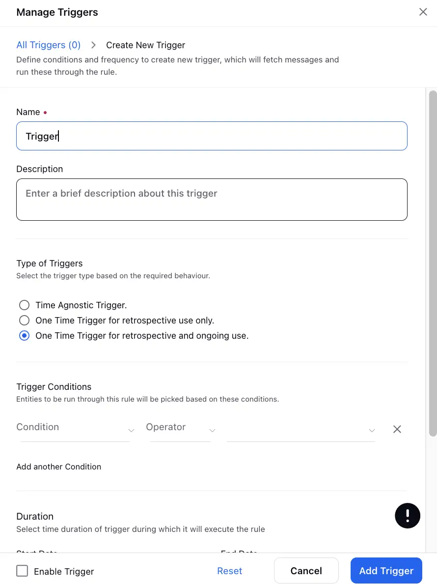Check the Enable Trigger checkbox
Viewport: 437px width, 585px height.
[x=22, y=571]
